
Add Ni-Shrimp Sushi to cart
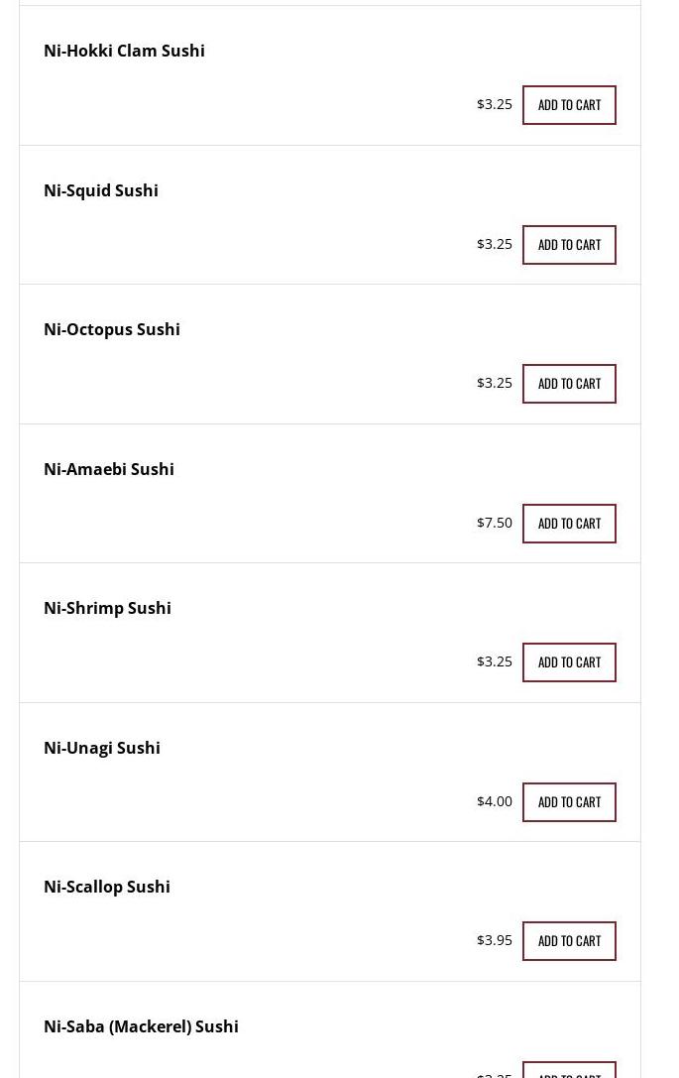click(x=569, y=662)
